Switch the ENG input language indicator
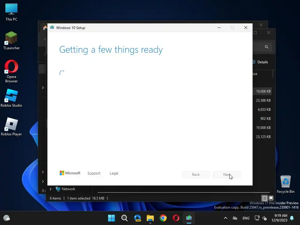300x225 pixels. tap(246, 218)
